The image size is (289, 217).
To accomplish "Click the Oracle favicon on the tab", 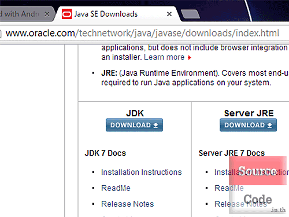I will click(66, 14).
